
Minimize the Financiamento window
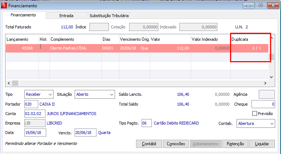pyautogui.click(x=248, y=5)
